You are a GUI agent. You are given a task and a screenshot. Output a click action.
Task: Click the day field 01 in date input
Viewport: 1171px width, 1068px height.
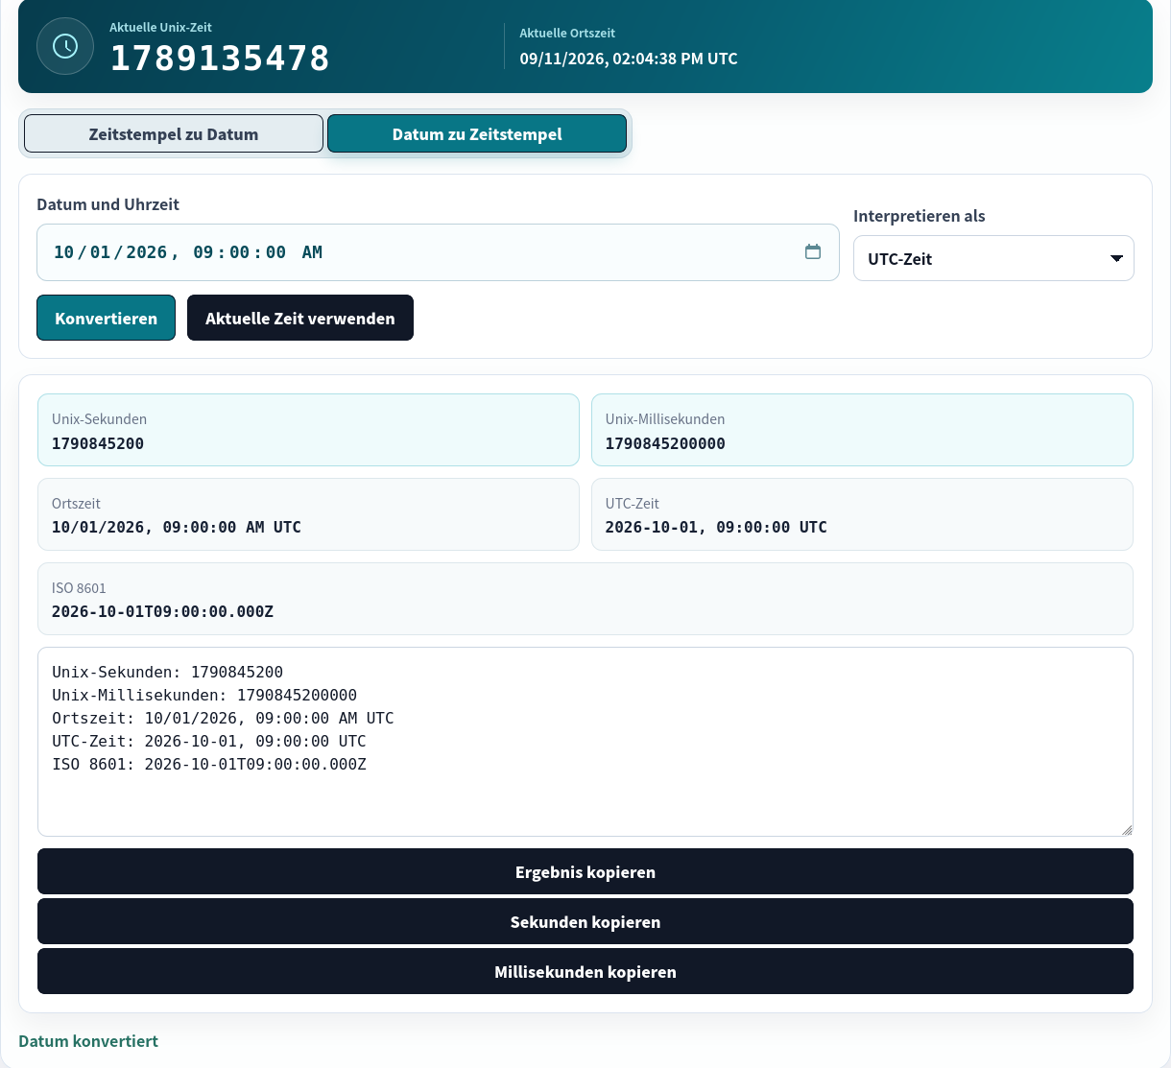point(100,252)
